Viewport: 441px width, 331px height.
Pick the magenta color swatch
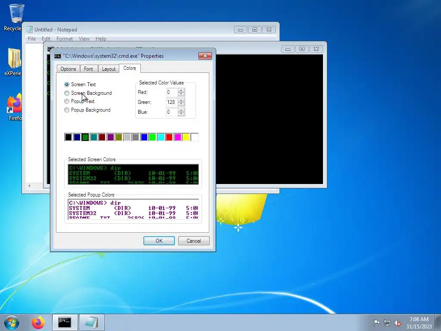point(178,137)
